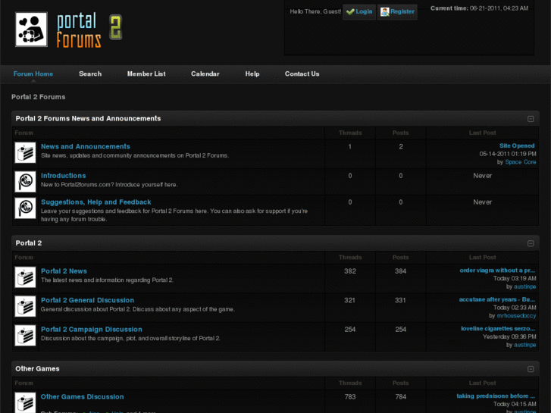Viewport: 551px width, 413px height.
Task: Click post count 784 for Other Games Discussion
Action: click(401, 396)
